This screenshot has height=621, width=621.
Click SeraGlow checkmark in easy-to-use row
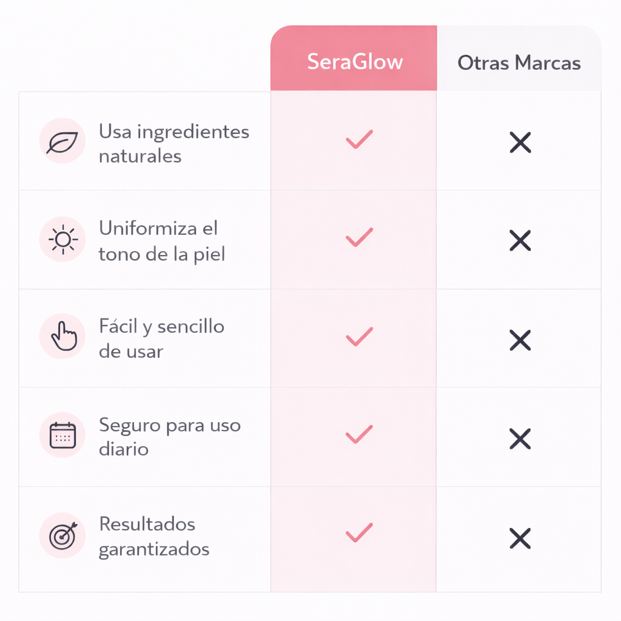click(359, 337)
